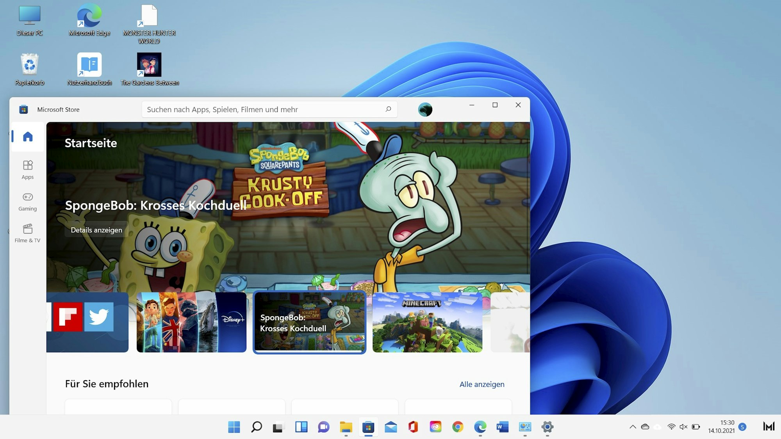
Task: Click the Details anzeigen button
Action: point(96,229)
